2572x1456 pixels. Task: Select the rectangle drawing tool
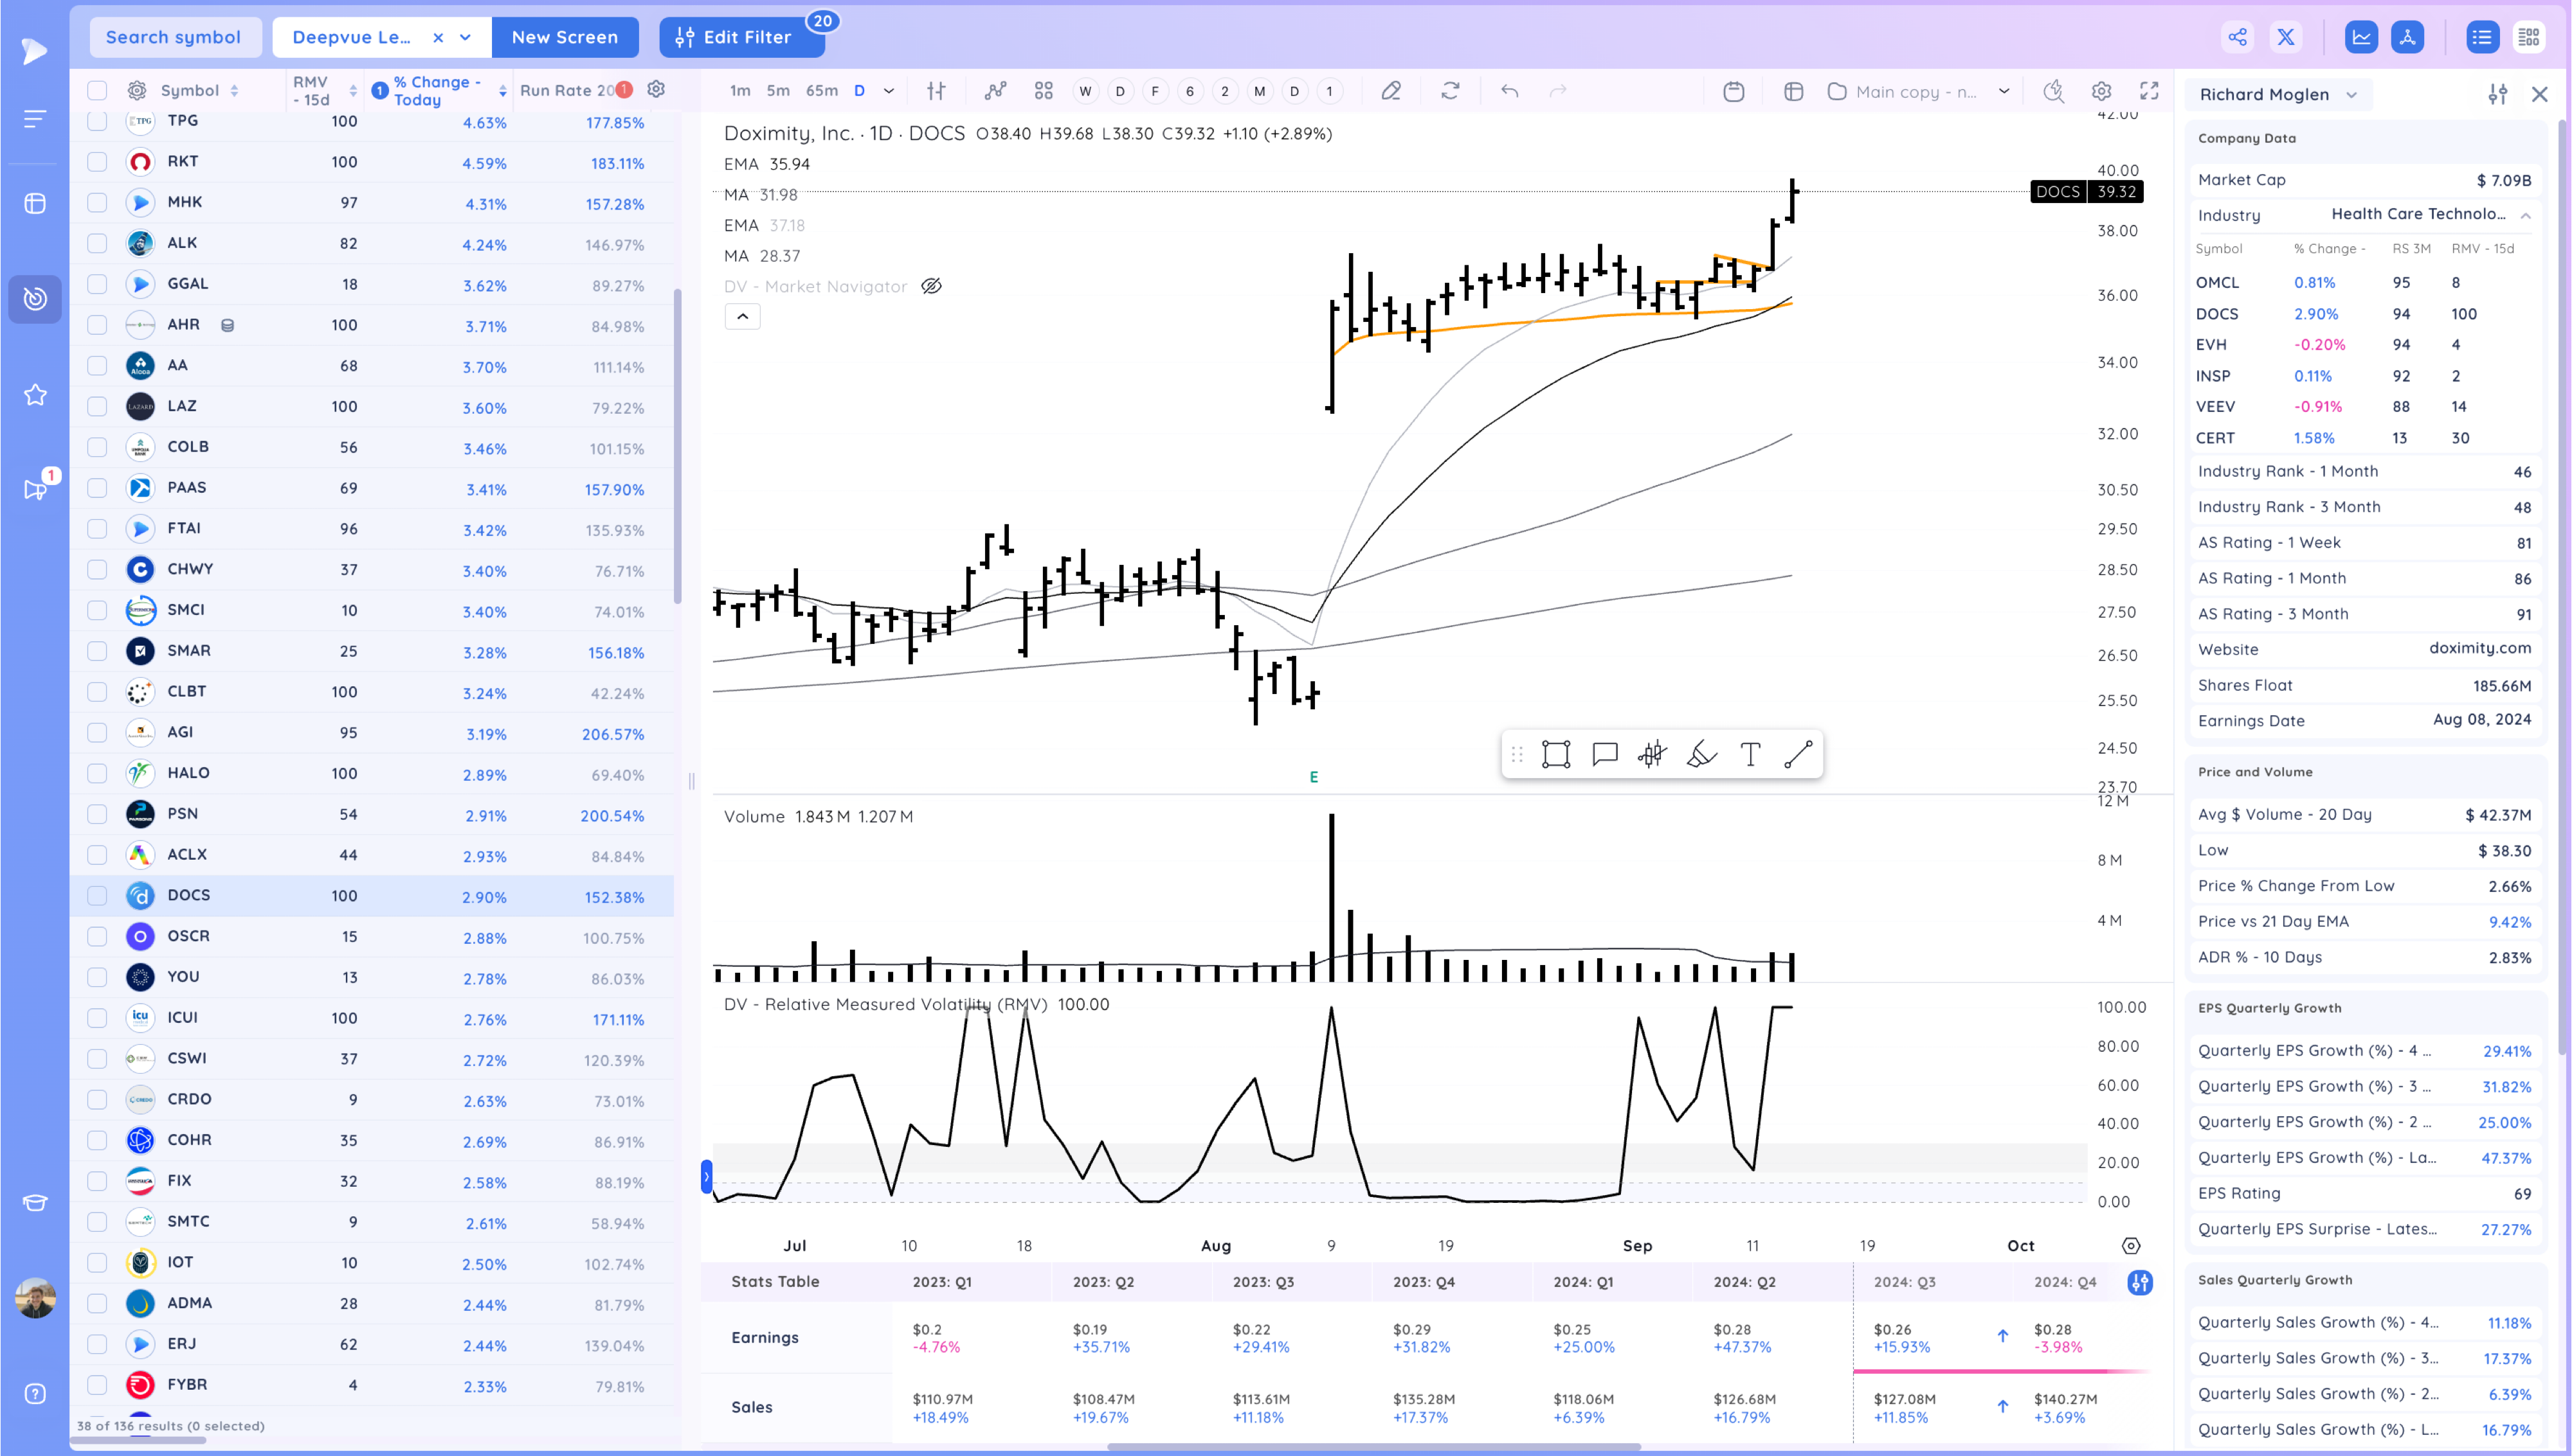[1555, 754]
